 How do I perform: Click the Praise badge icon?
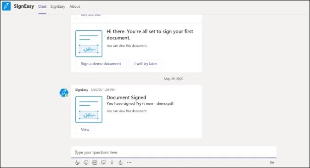tap(112, 162)
